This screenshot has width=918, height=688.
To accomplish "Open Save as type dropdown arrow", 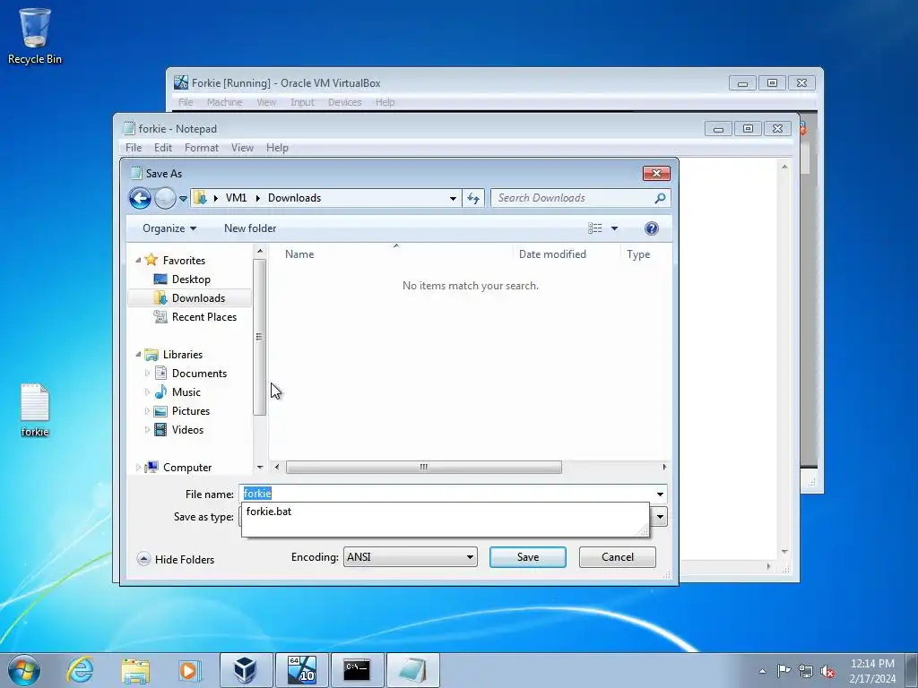I will (x=660, y=517).
